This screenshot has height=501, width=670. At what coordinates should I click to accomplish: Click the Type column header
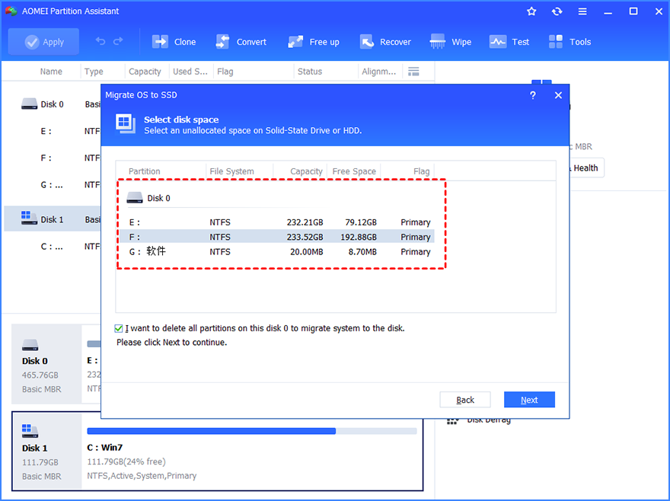(94, 72)
